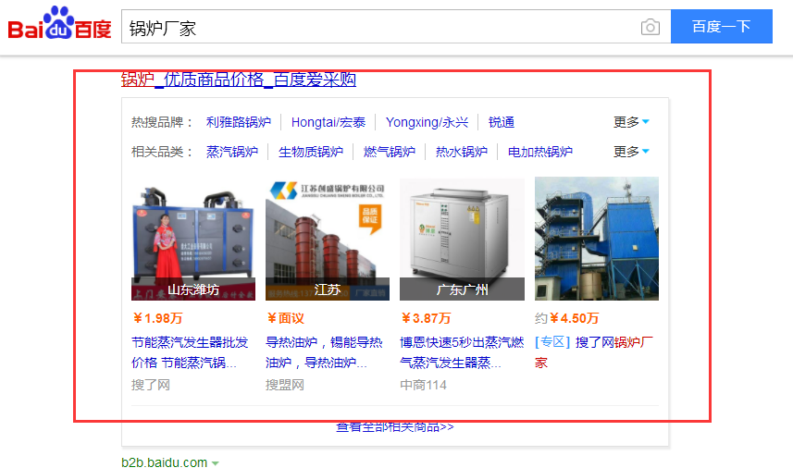This screenshot has height=468, width=793.
Task: Click source 搜盟网
Action: [x=285, y=385]
